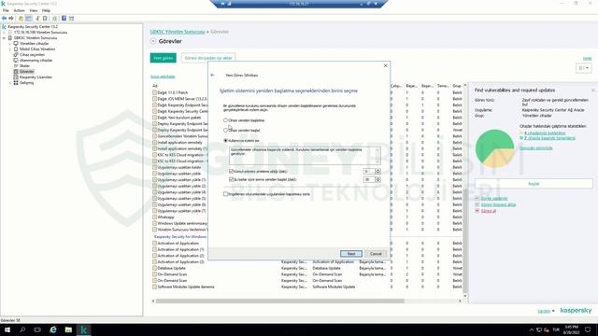The width and height of the screenshot is (598, 336).
Task: Click the back arrow in the MMC toolbar
Action: 4,18
